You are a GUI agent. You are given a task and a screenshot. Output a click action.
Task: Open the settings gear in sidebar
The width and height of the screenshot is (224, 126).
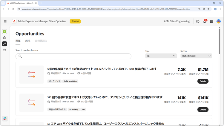4,50
